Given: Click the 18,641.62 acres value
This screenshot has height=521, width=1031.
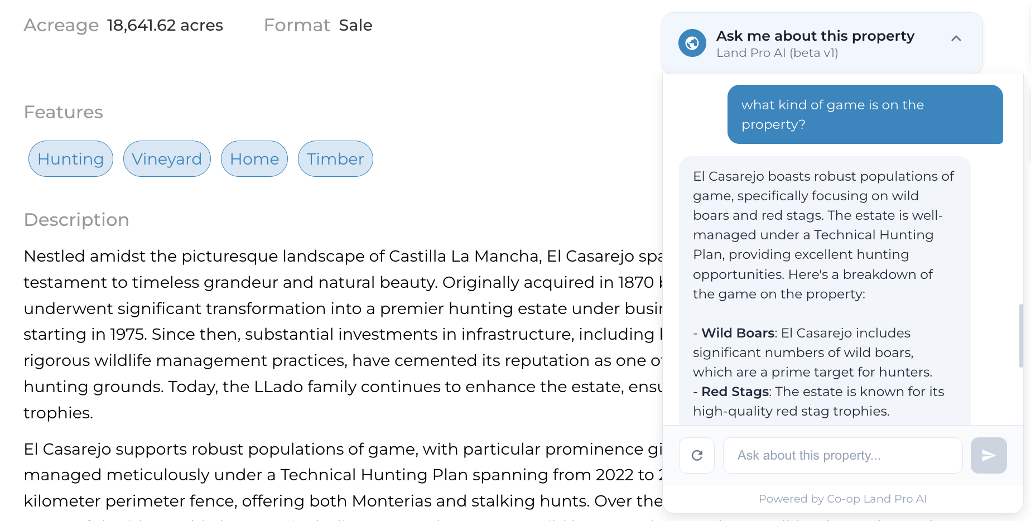Looking at the screenshot, I should pos(165,25).
